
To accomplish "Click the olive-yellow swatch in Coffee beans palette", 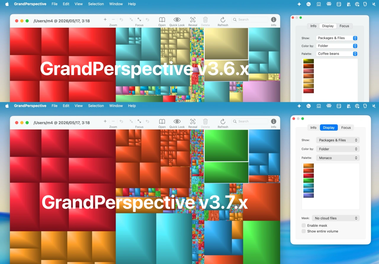I will pos(309,61).
